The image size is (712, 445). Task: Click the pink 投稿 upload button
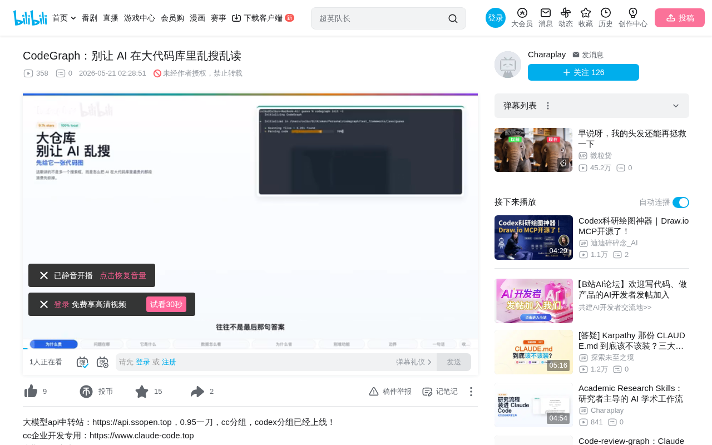coord(680,18)
